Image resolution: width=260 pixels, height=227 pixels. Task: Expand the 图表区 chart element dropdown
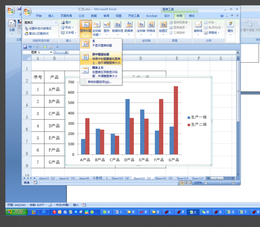[x=56, y=23]
